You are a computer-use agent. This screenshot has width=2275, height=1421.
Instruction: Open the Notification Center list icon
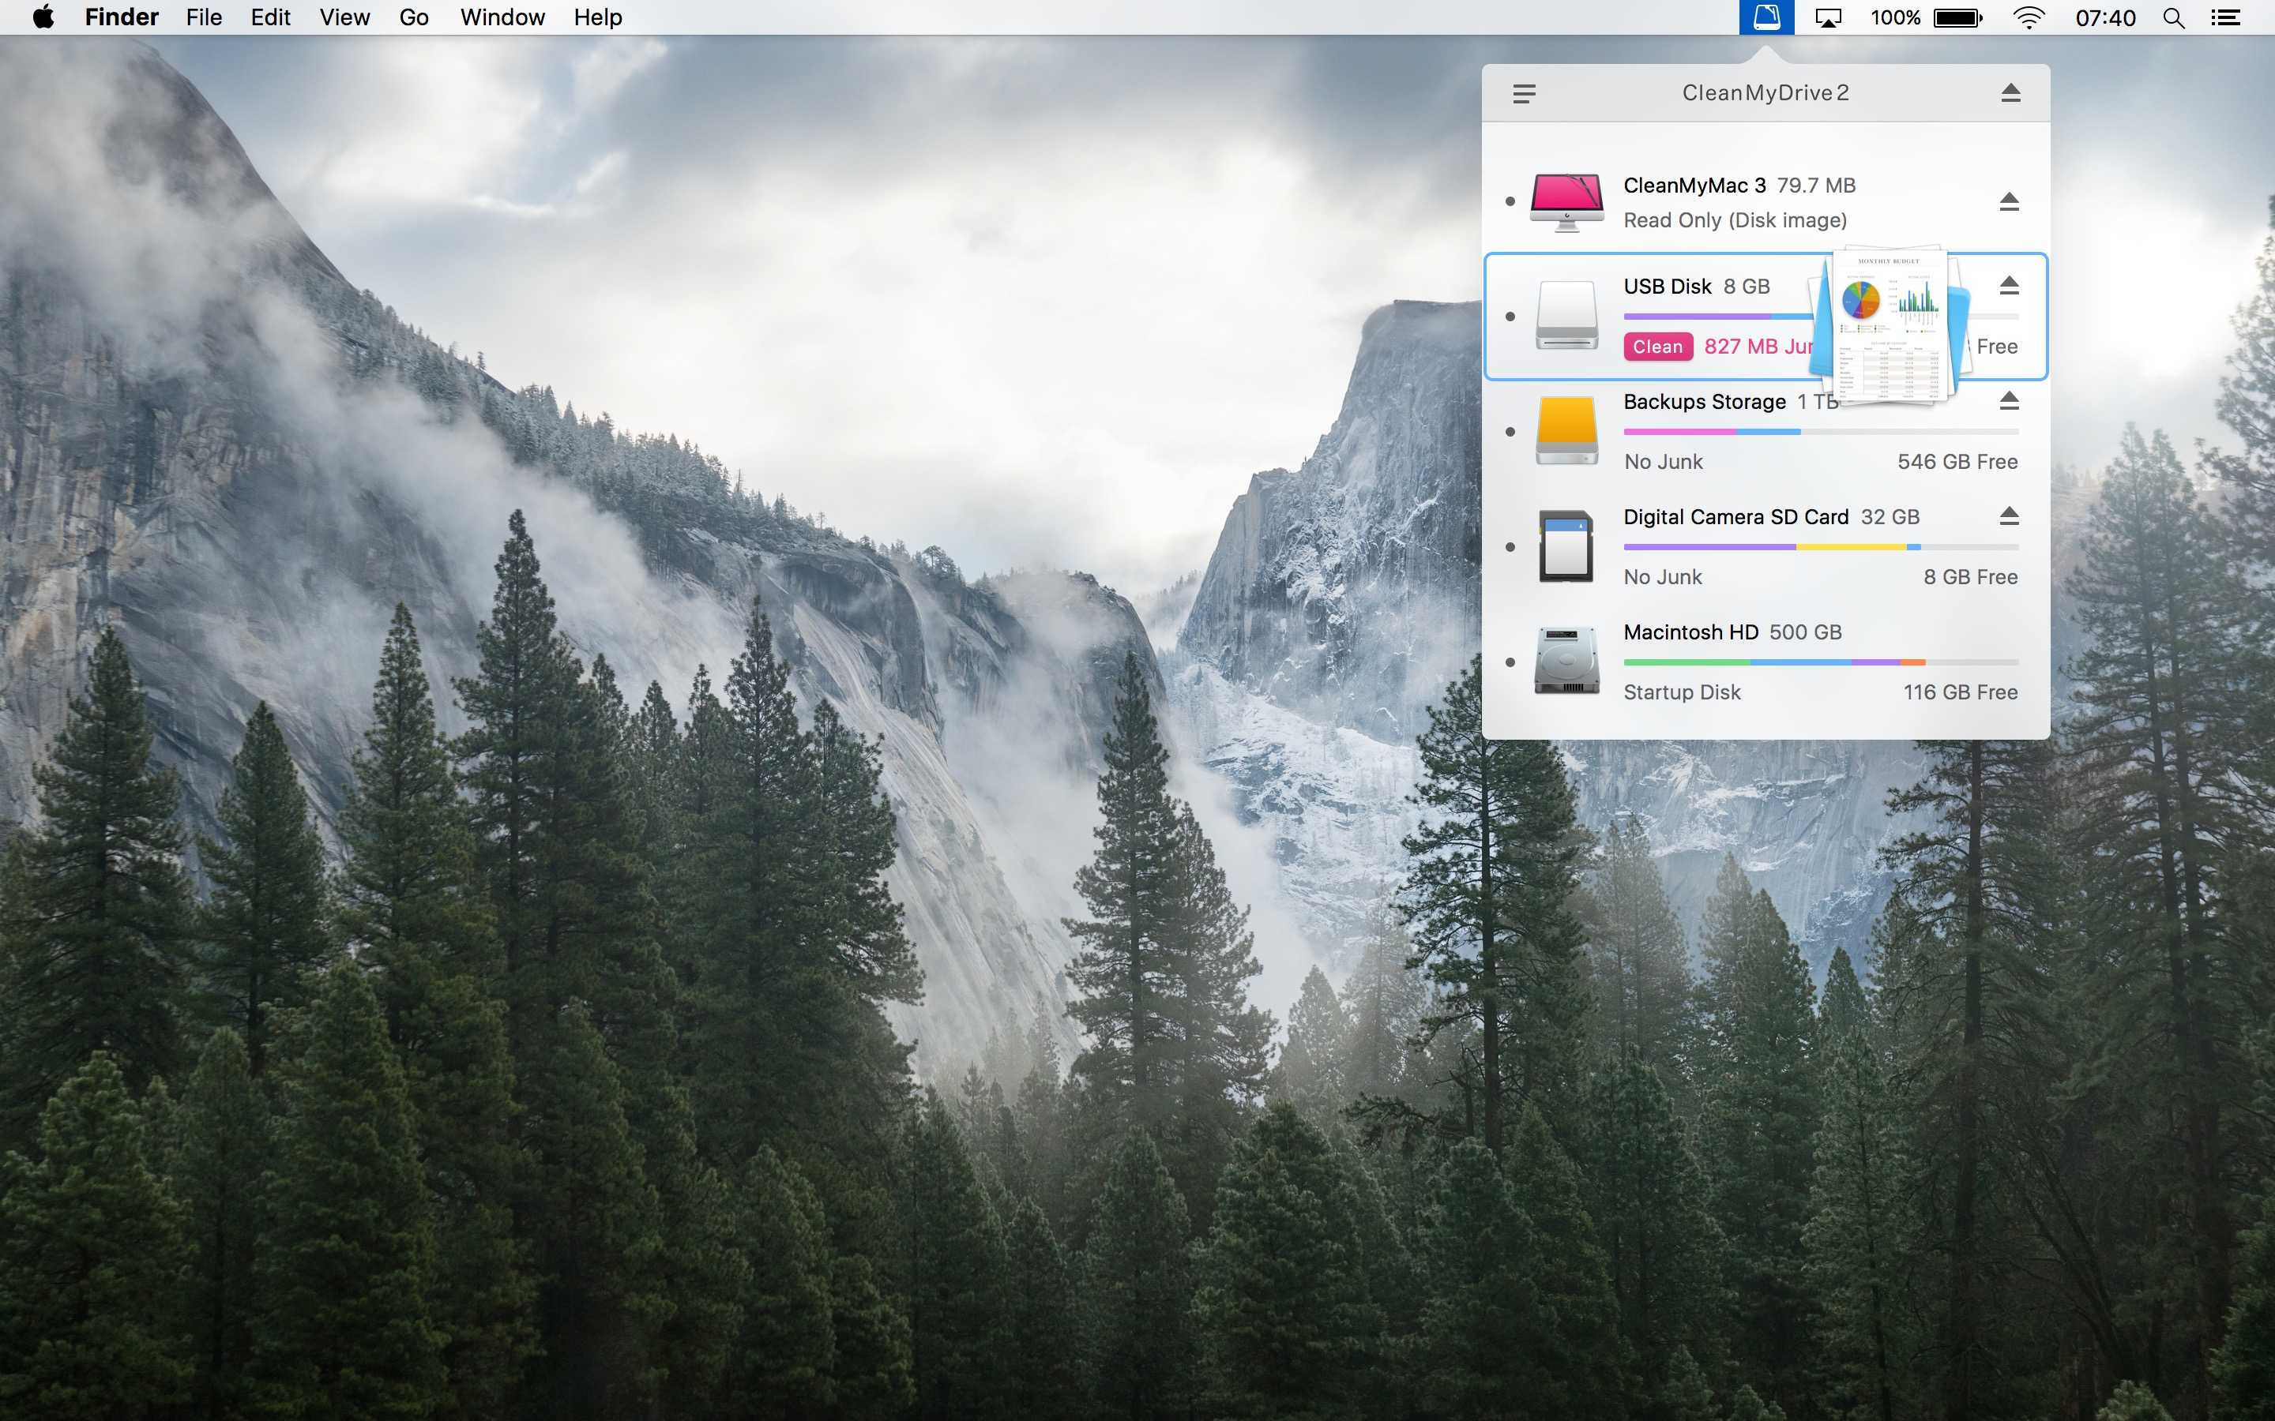coord(2225,18)
